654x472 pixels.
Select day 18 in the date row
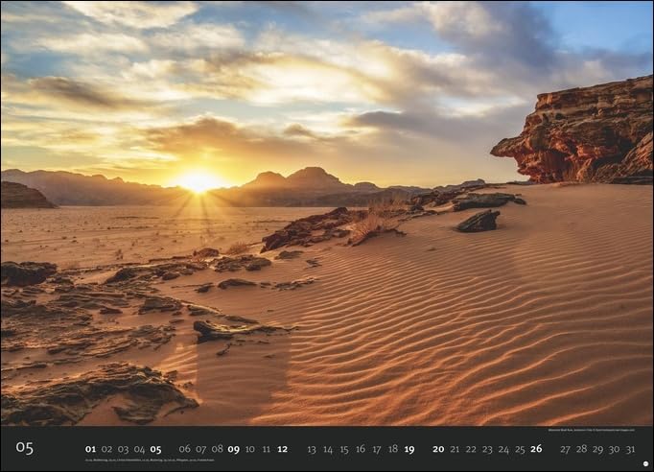[393, 449]
